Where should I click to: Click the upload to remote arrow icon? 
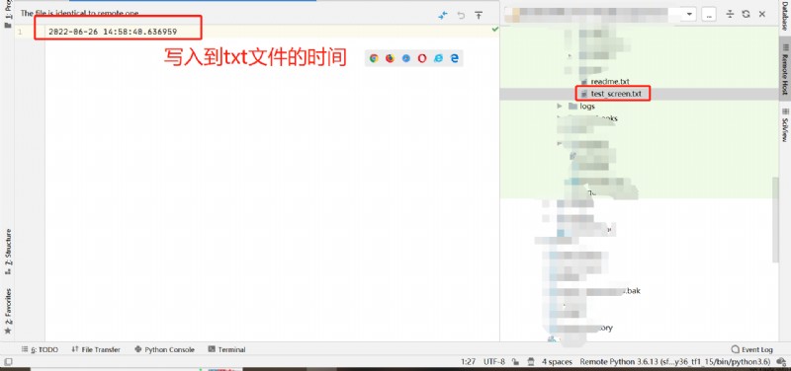(479, 15)
